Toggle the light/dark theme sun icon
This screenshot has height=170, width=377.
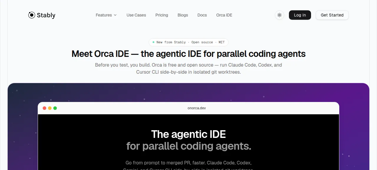[280, 15]
